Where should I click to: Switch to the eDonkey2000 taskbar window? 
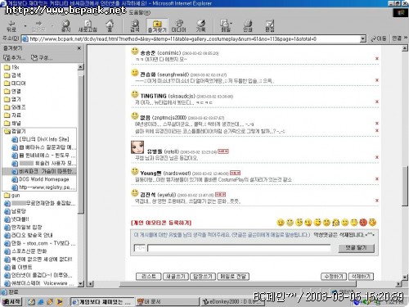(231, 301)
